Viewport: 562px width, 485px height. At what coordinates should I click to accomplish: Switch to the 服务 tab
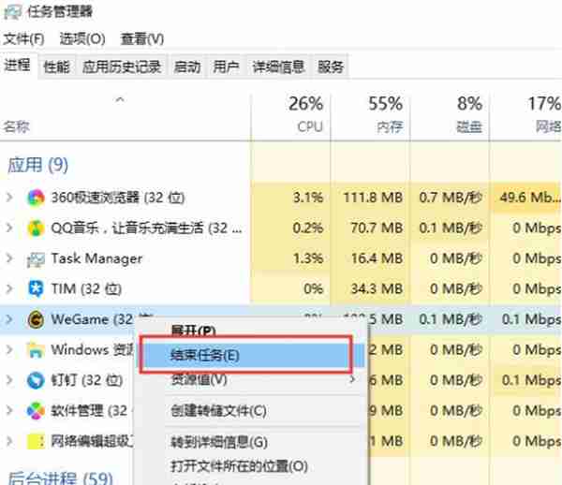[x=331, y=66]
